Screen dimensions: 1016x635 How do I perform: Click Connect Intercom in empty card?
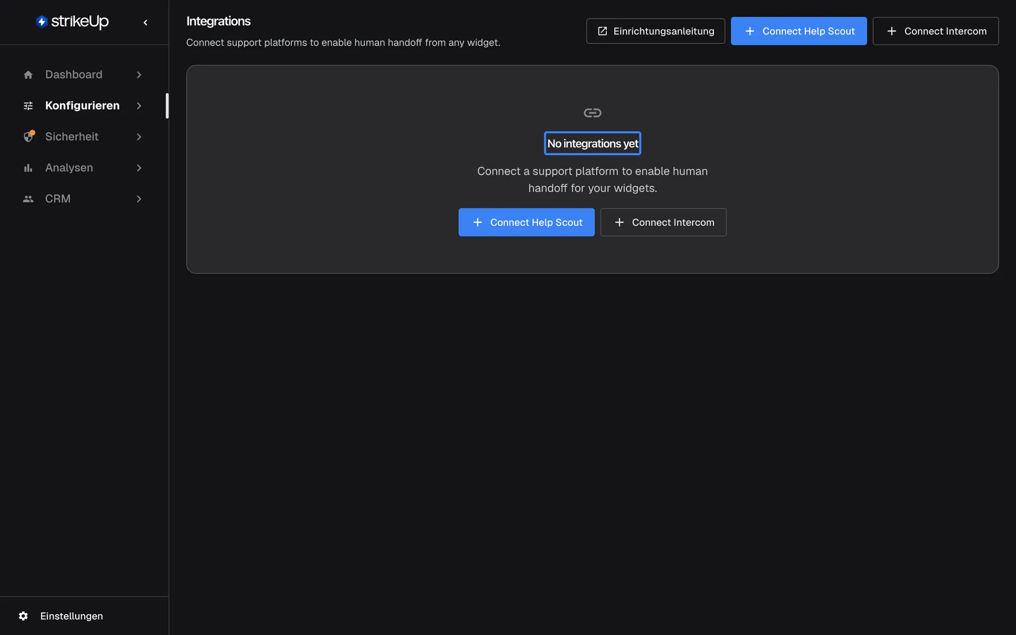coord(663,222)
